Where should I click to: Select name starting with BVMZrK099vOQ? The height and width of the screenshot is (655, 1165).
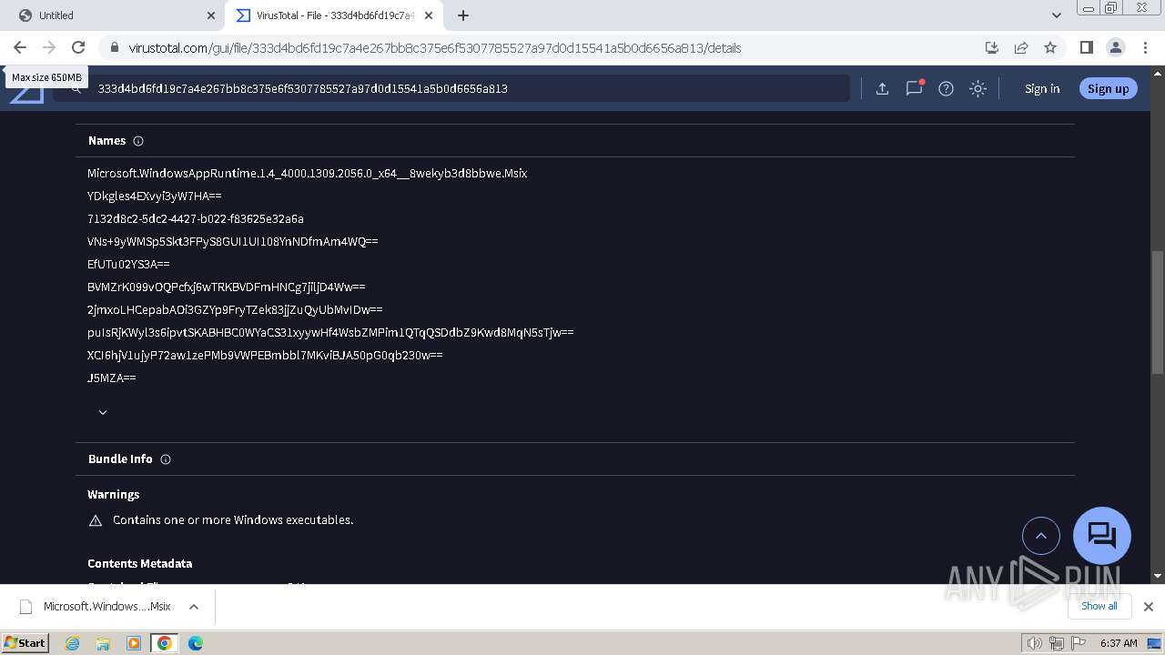coord(227,287)
